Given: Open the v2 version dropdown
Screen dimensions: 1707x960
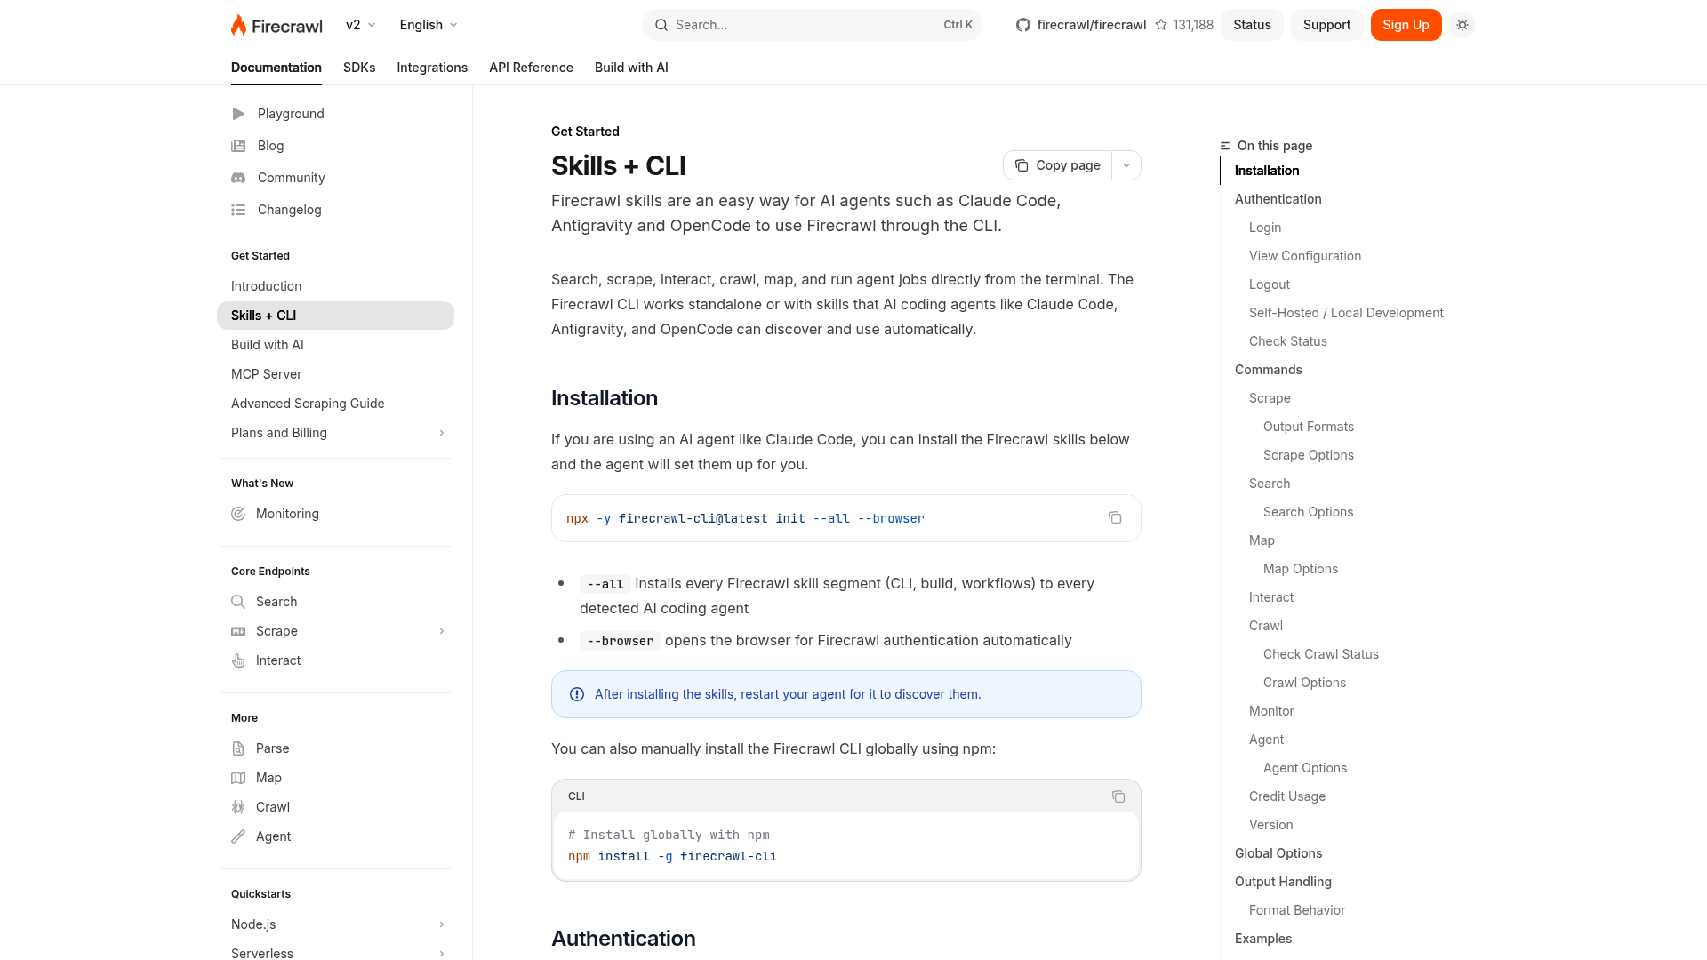Looking at the screenshot, I should pyautogui.click(x=361, y=25).
